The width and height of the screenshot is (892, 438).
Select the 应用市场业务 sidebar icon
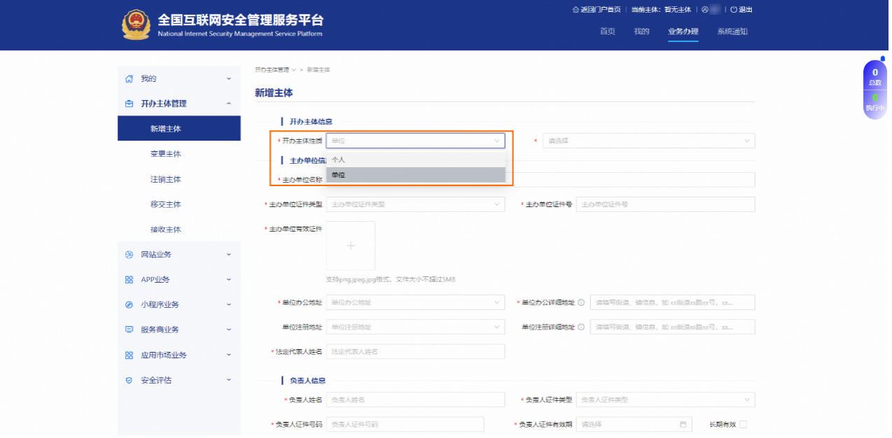(x=129, y=355)
